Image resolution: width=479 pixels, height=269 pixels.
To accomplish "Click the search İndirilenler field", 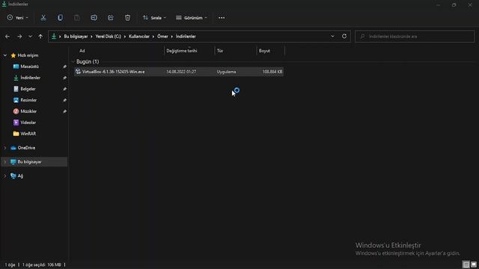I will [415, 37].
